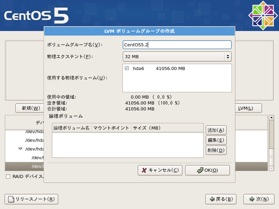Confirm with the OK button
279x209 pixels.
(208, 170)
